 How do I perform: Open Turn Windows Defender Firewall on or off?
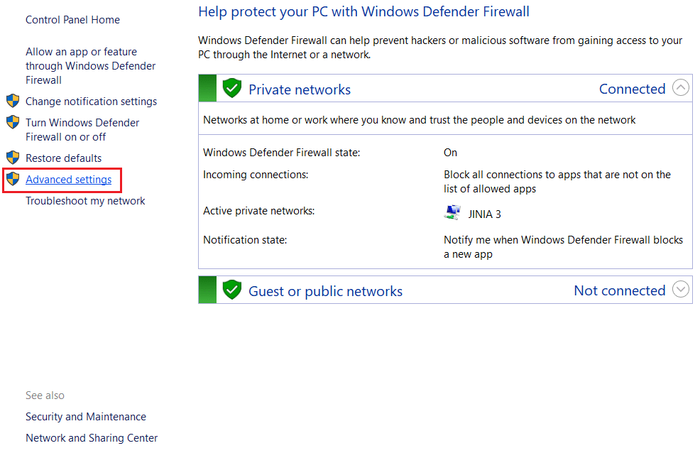pyautogui.click(x=82, y=129)
